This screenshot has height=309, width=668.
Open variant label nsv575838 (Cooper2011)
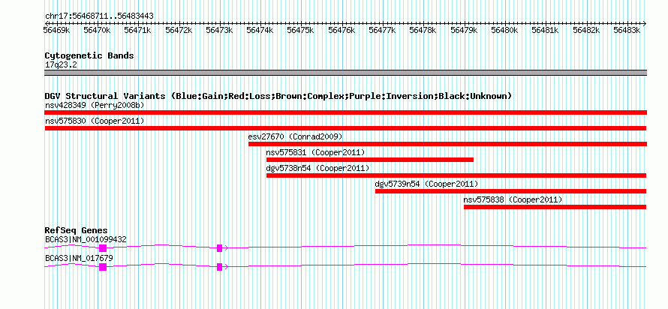(x=513, y=199)
